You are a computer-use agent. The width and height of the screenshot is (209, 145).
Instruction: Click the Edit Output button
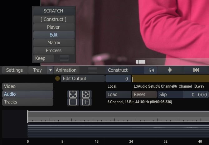pyautogui.click(x=83, y=79)
